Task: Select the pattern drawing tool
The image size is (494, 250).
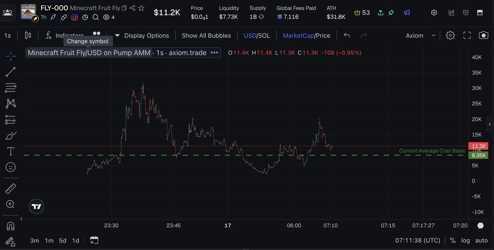Action: (11, 103)
